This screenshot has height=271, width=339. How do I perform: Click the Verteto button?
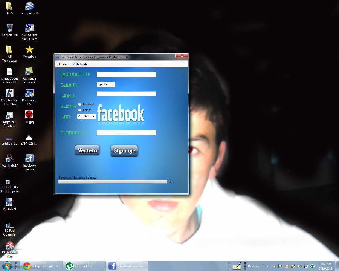click(87, 150)
